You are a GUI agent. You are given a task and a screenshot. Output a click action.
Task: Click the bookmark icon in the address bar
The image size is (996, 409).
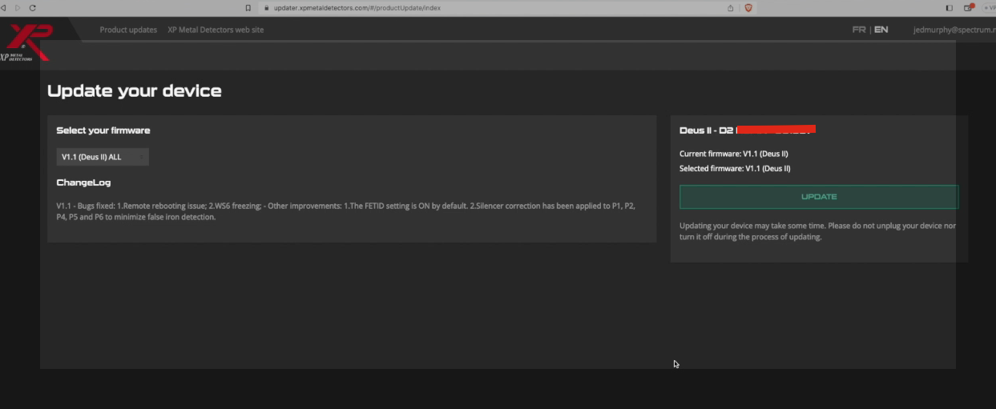248,7
